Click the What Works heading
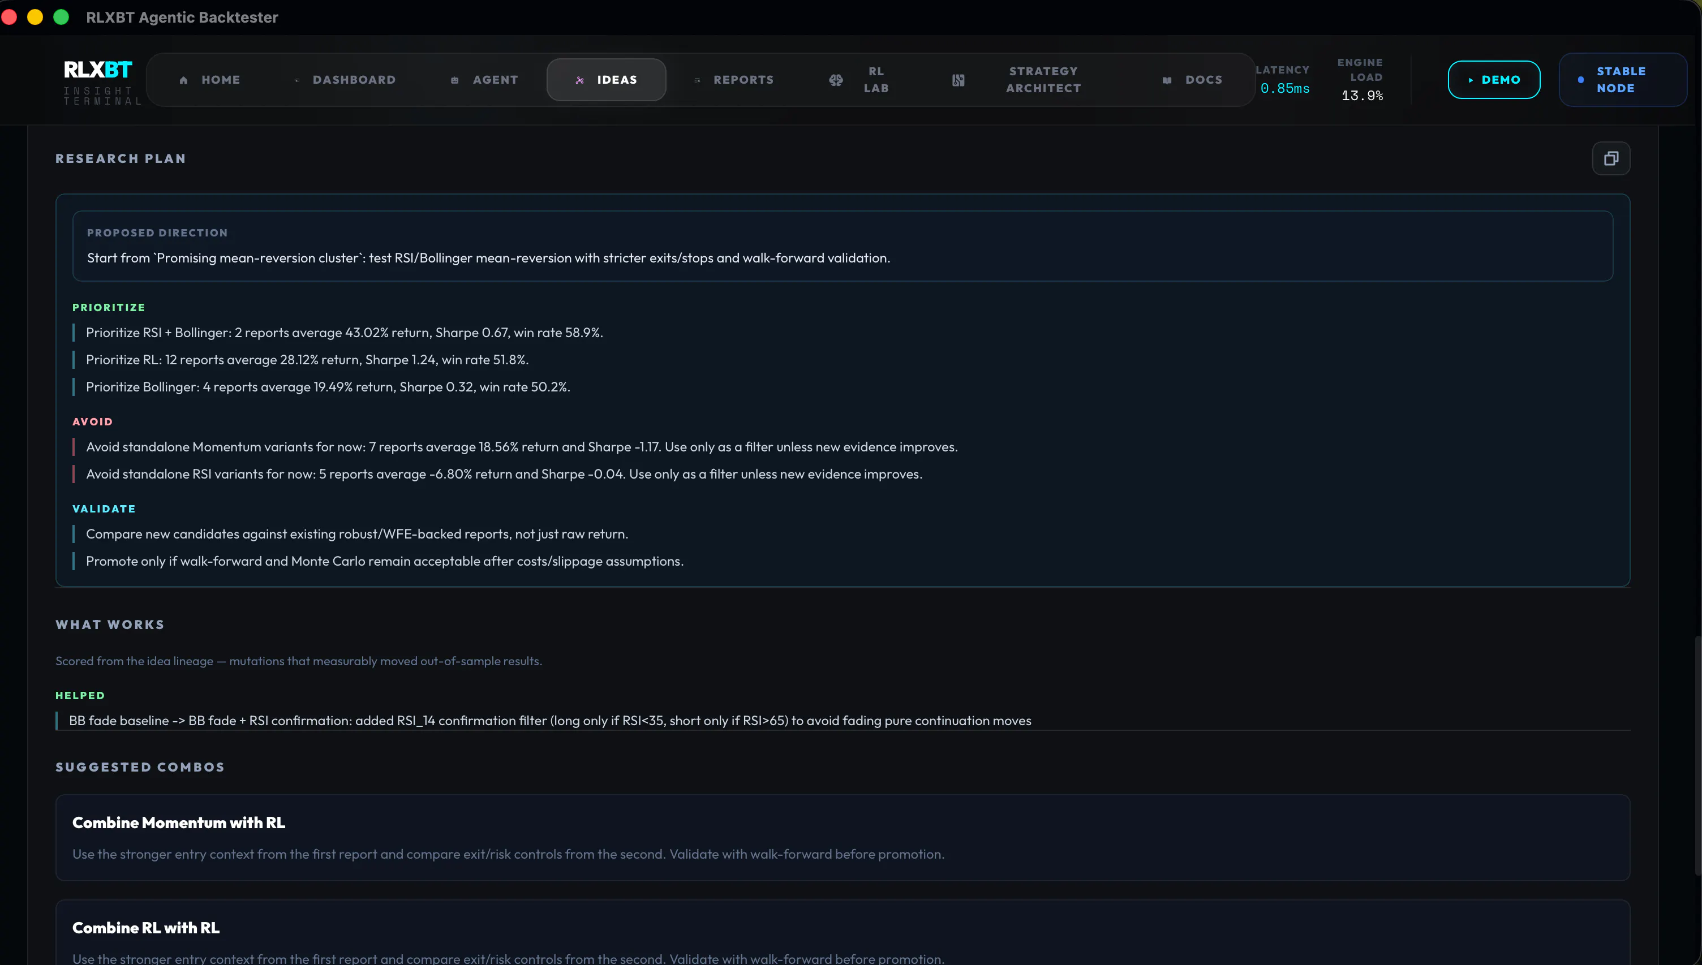 110,624
